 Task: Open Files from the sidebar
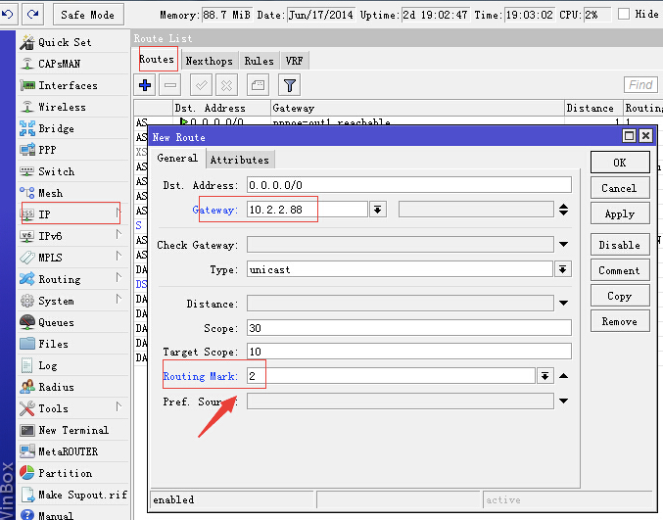pos(72,344)
